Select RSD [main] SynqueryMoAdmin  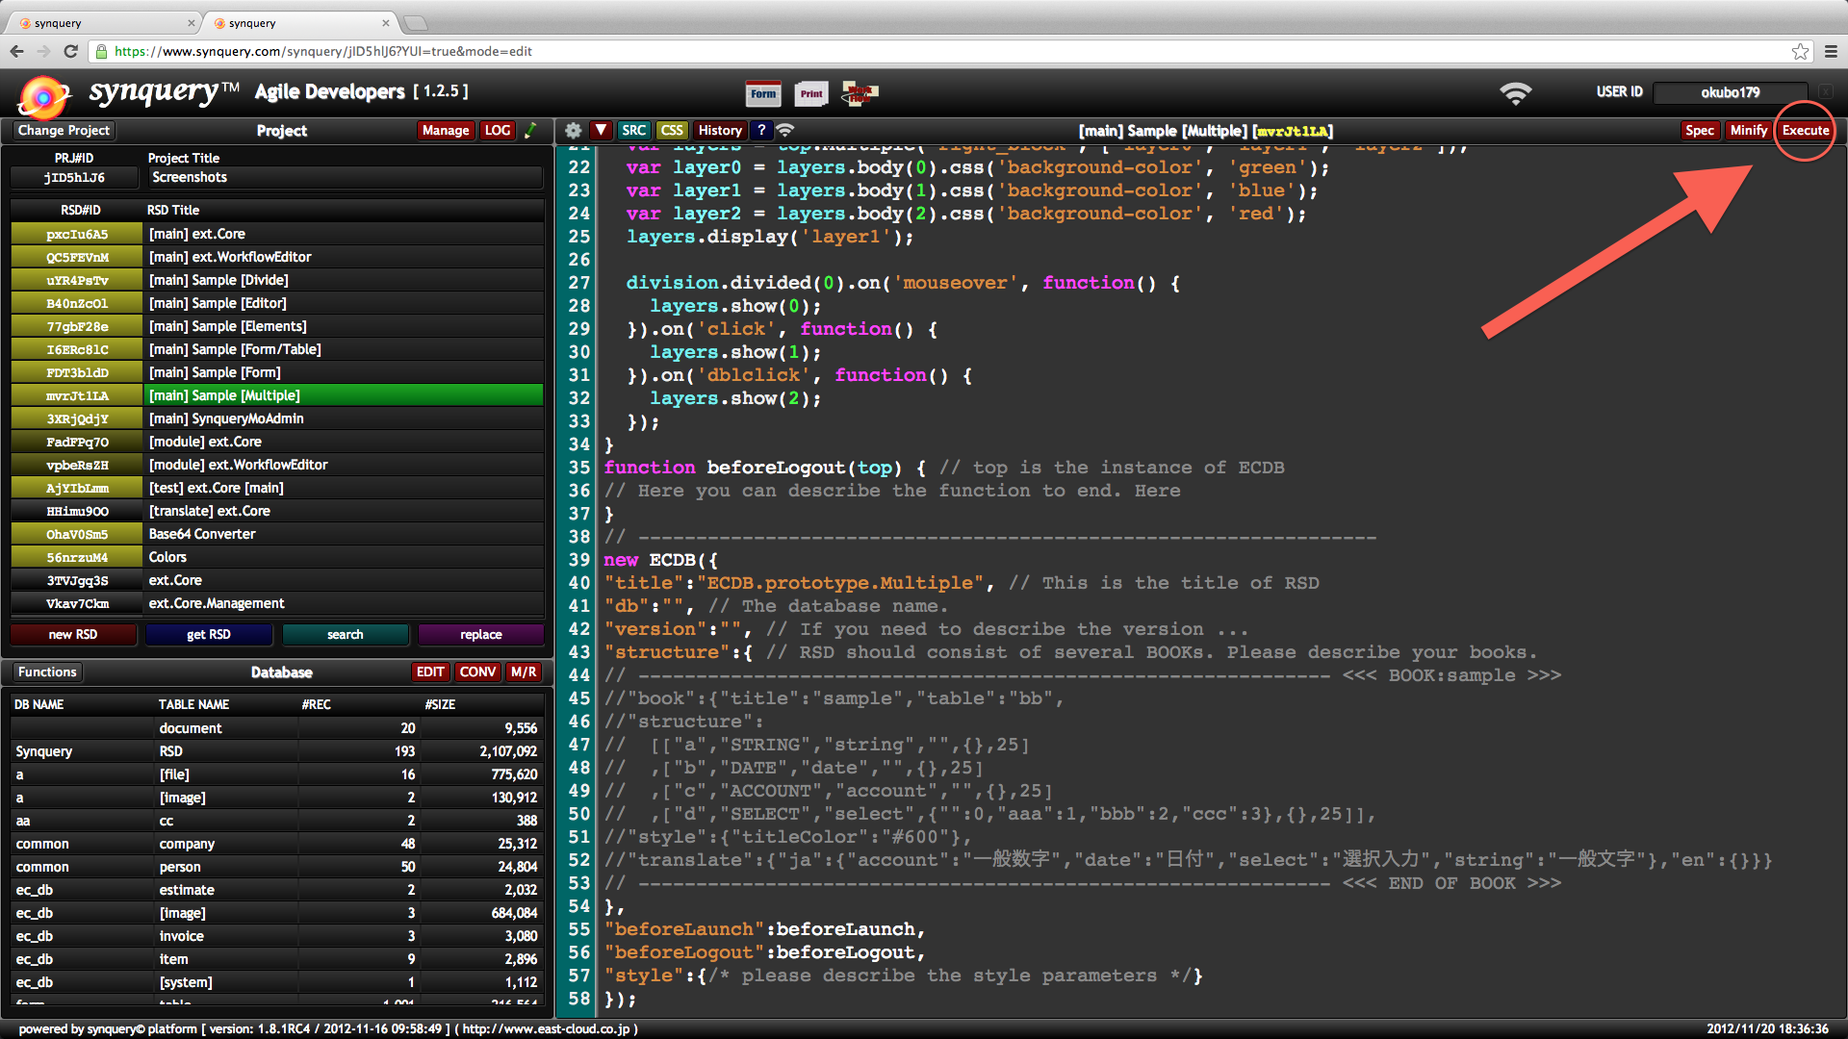[x=344, y=418]
